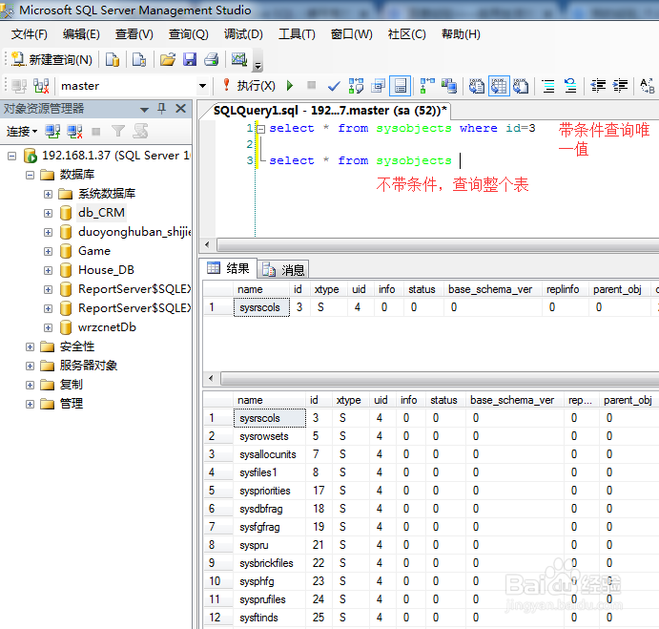Open the 连接 dropdown in Object Explorer
The width and height of the screenshot is (659, 629).
tap(22, 132)
